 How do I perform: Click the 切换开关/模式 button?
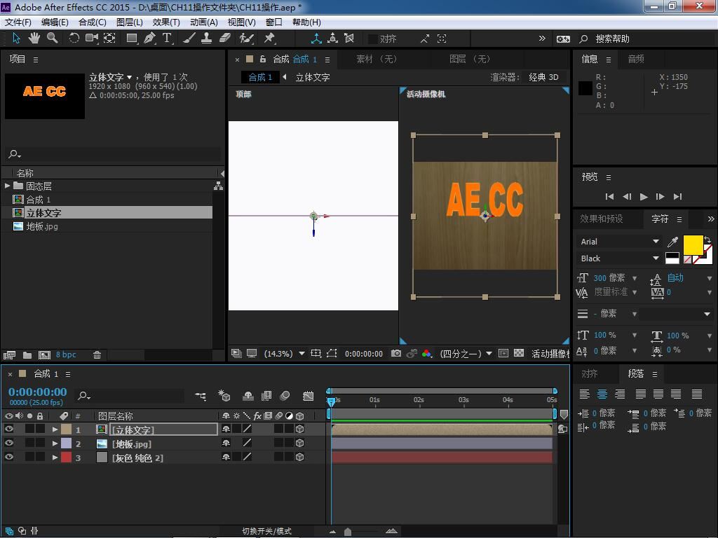pos(266,531)
